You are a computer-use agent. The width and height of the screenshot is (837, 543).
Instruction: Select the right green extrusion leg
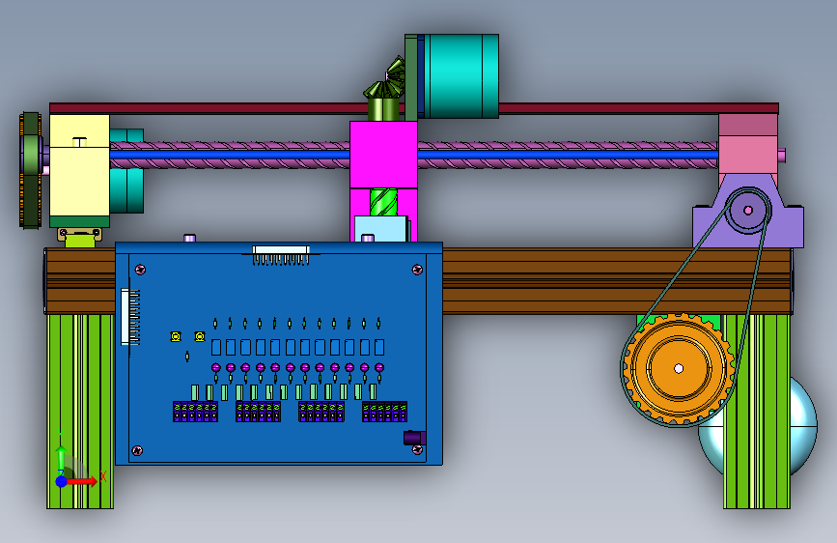point(757,411)
